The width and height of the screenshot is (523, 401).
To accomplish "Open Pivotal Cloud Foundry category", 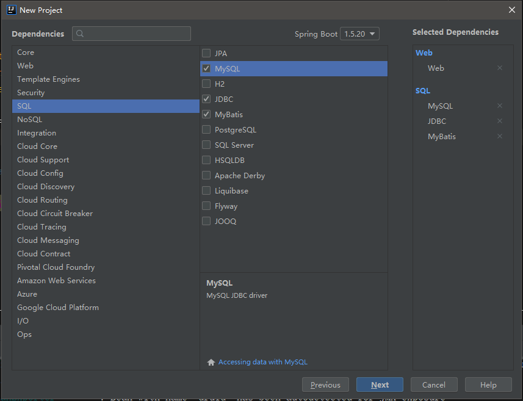I will tap(106, 267).
